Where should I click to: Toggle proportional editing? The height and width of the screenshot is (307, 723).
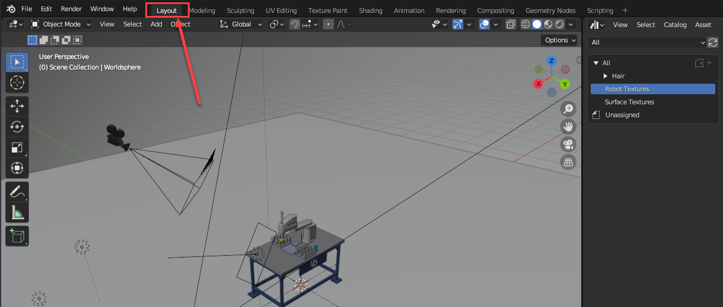pyautogui.click(x=328, y=24)
